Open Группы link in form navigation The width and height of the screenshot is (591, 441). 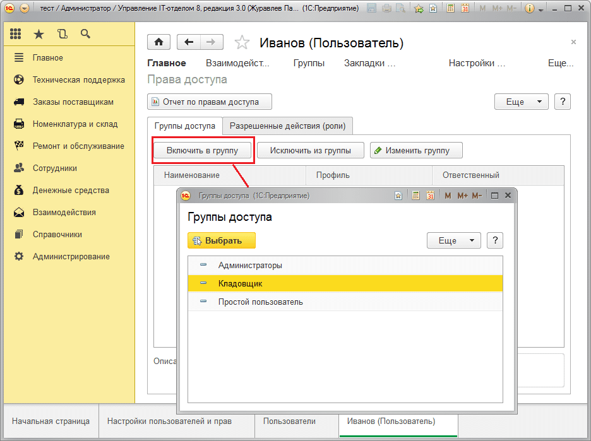pyautogui.click(x=309, y=63)
